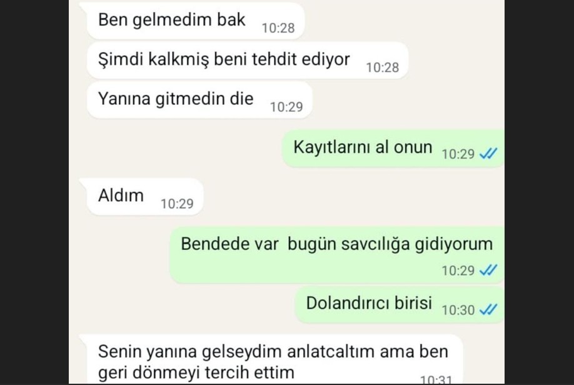Tap the 'Aldım' reply bubble

145,196
